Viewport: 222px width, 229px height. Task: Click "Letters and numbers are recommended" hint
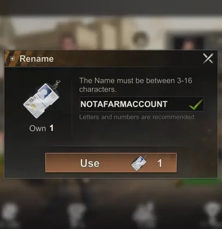click(x=137, y=117)
